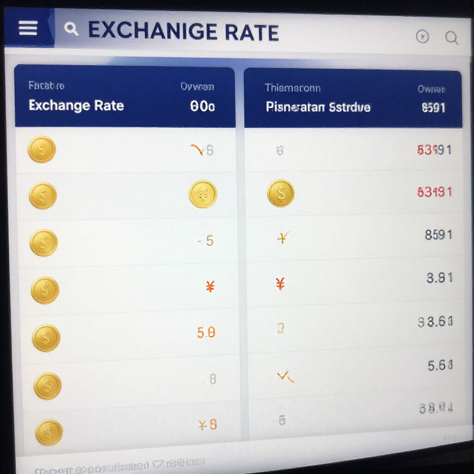Click the red yen symbol beside 3.81
Image resolution: width=474 pixels, height=474 pixels.
[x=280, y=284]
